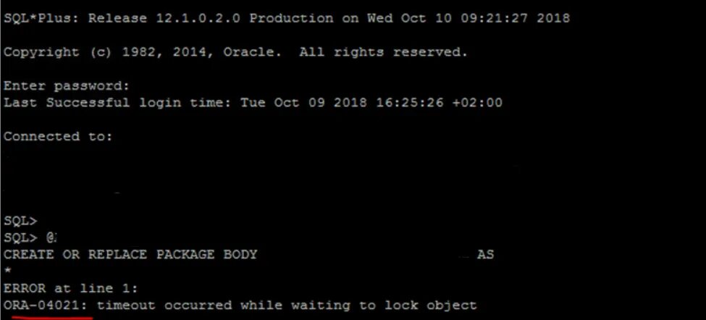The height and width of the screenshot is (320, 706).
Task: Click the timeout occurred while waiting text
Action: coord(223,305)
